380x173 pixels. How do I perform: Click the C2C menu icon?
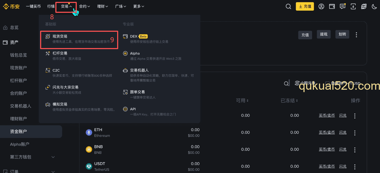click(48, 70)
